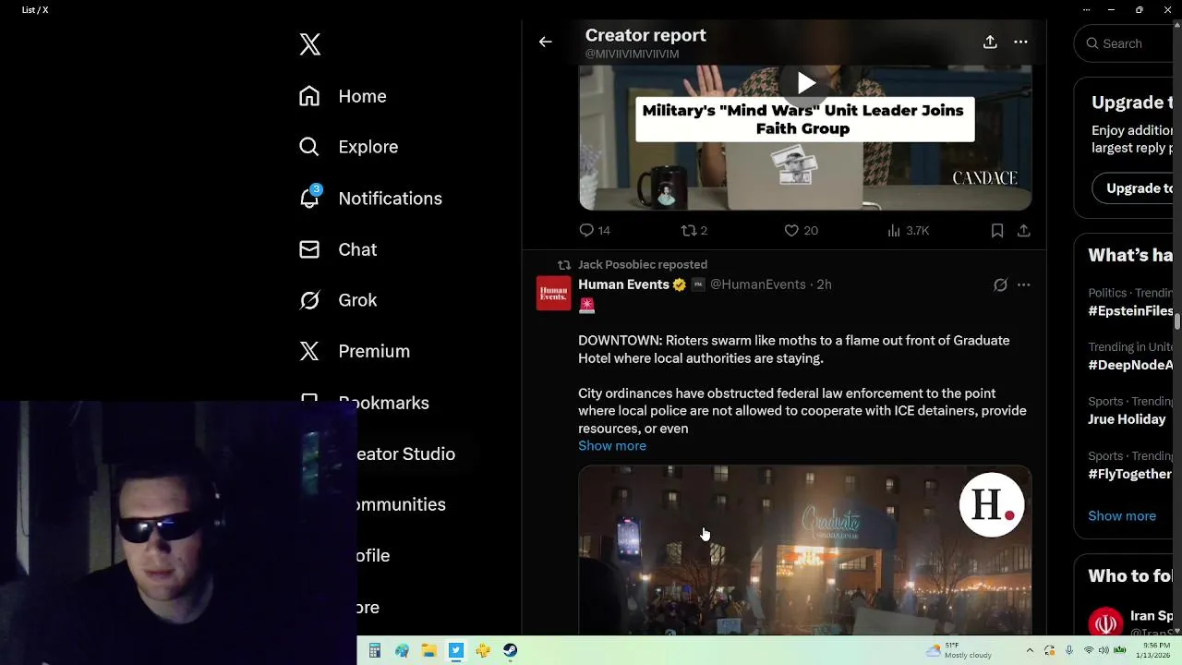The height and width of the screenshot is (665, 1182).
Task: Open the Iran suggested account avatar
Action: (x=1105, y=623)
